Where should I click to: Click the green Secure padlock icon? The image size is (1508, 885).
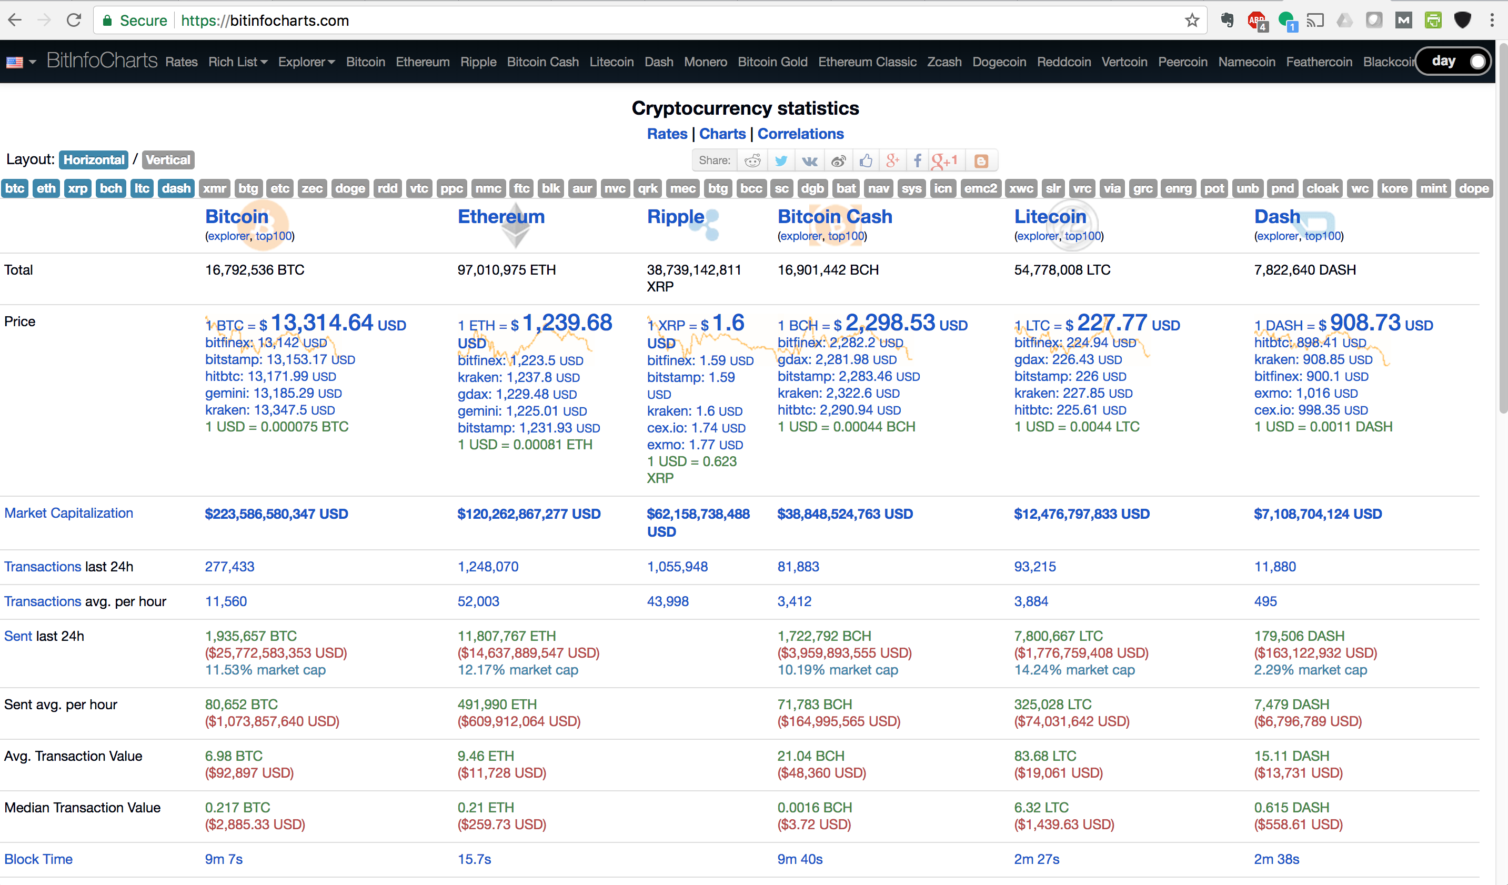pyautogui.click(x=107, y=21)
